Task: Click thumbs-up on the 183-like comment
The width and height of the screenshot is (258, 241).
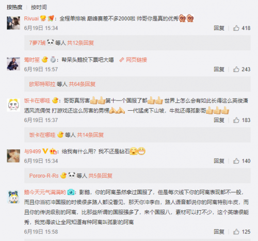Action: 236,120
